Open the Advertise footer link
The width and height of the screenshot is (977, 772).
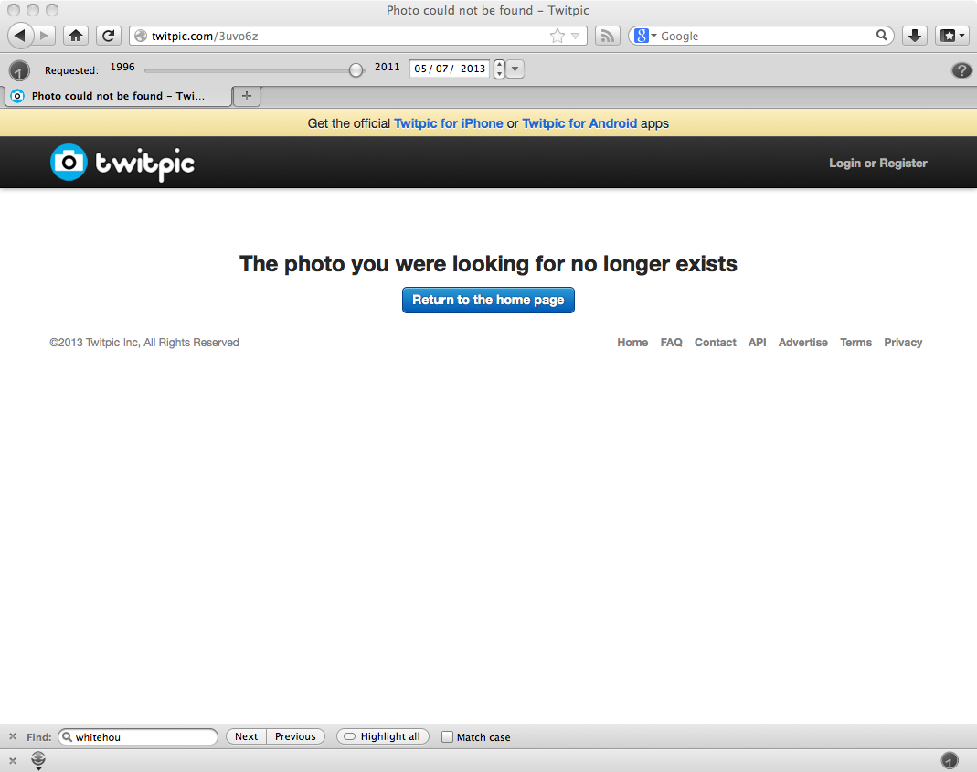click(x=802, y=343)
